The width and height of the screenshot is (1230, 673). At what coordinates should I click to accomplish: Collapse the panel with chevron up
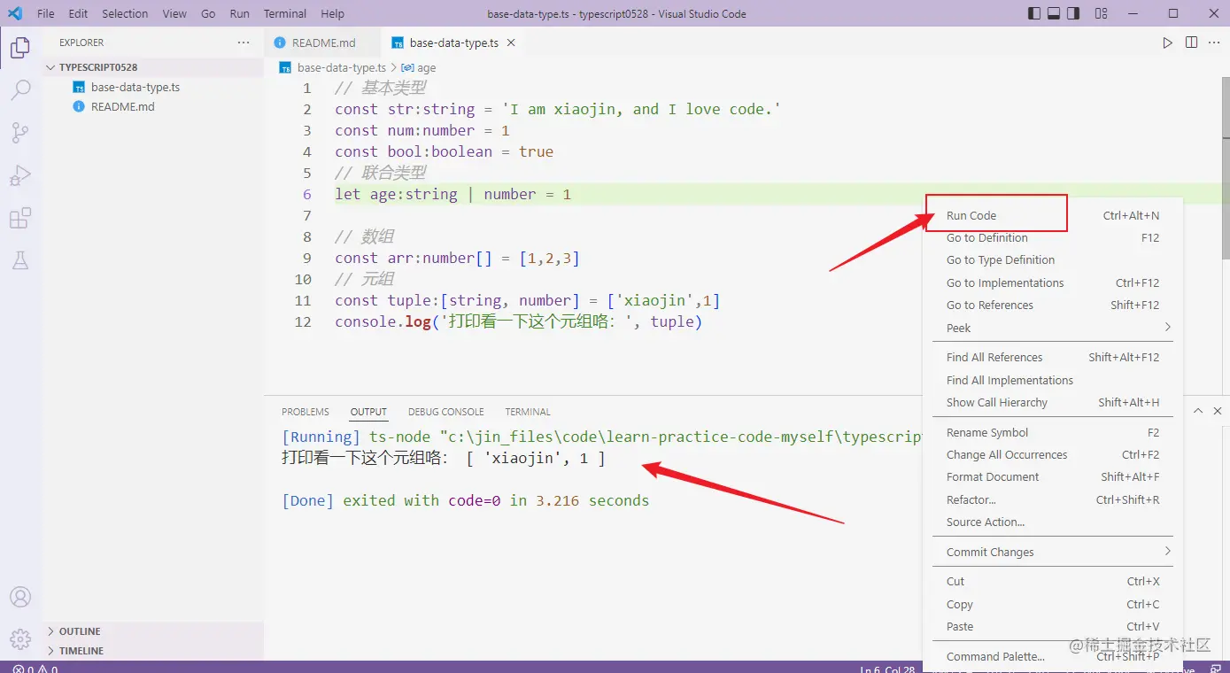tap(1197, 412)
